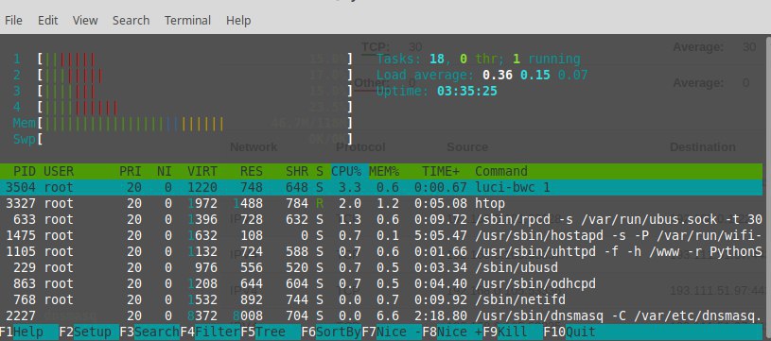Click PID 2227 in the process list
771x341 pixels.
pos(21,315)
